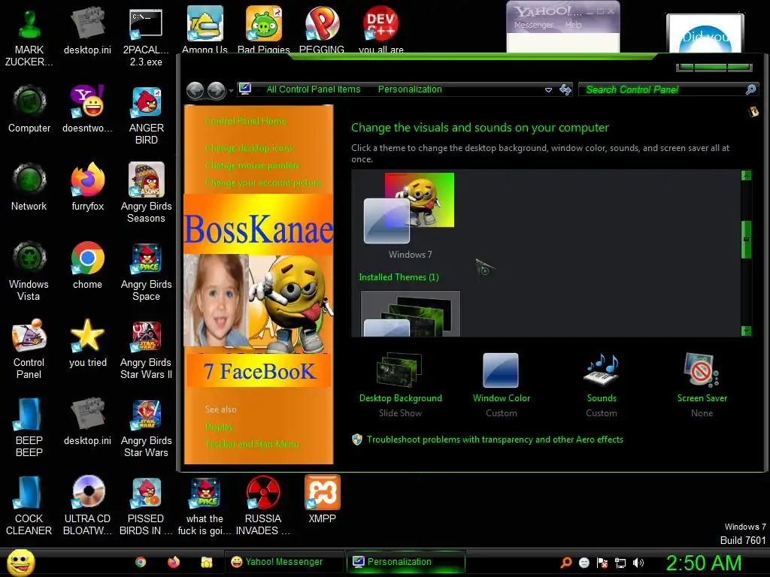This screenshot has width=770, height=577.
Task: Open the recent pages dropdown arrow
Action: point(232,91)
